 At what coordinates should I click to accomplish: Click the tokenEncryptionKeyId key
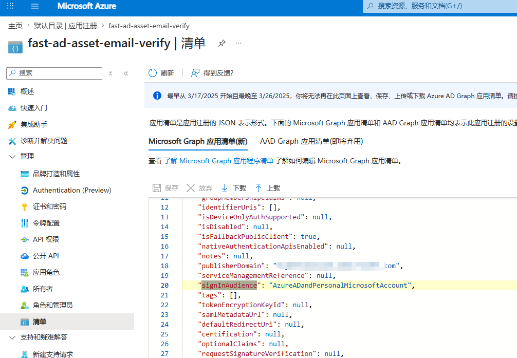242,305
